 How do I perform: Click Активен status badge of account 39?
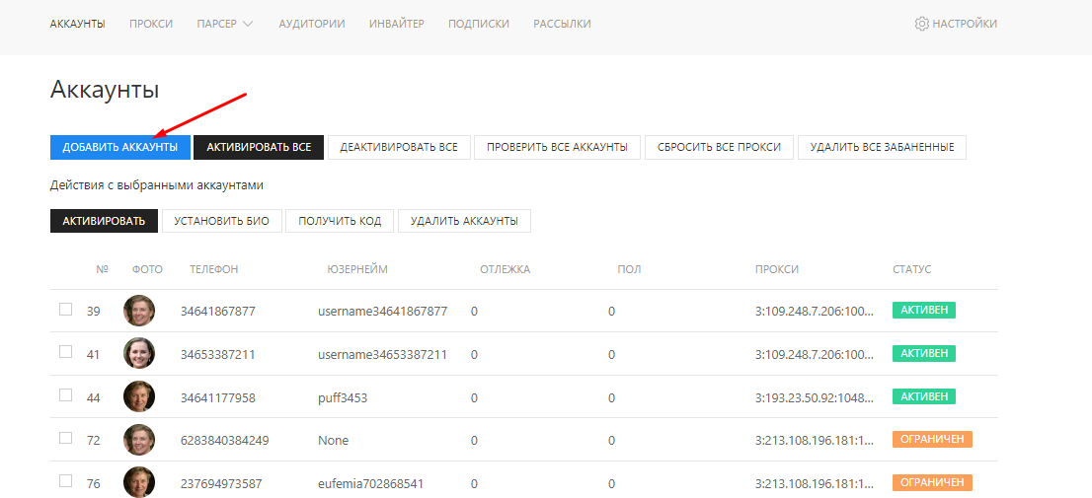pyautogui.click(x=923, y=311)
